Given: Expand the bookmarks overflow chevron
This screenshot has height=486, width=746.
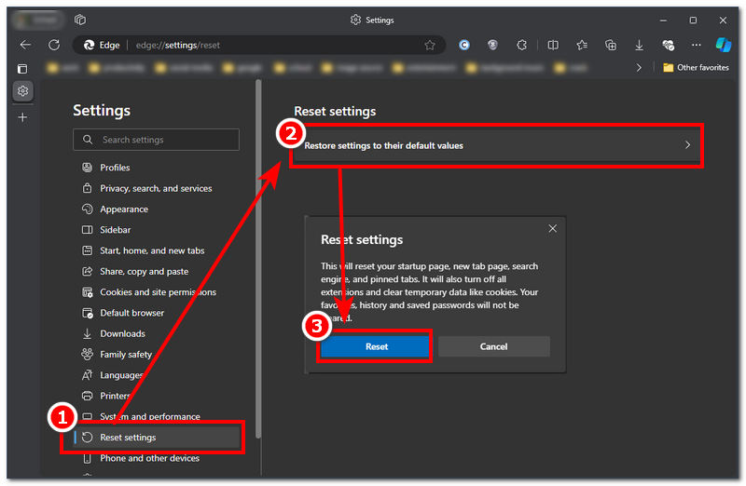Looking at the screenshot, I should (639, 68).
